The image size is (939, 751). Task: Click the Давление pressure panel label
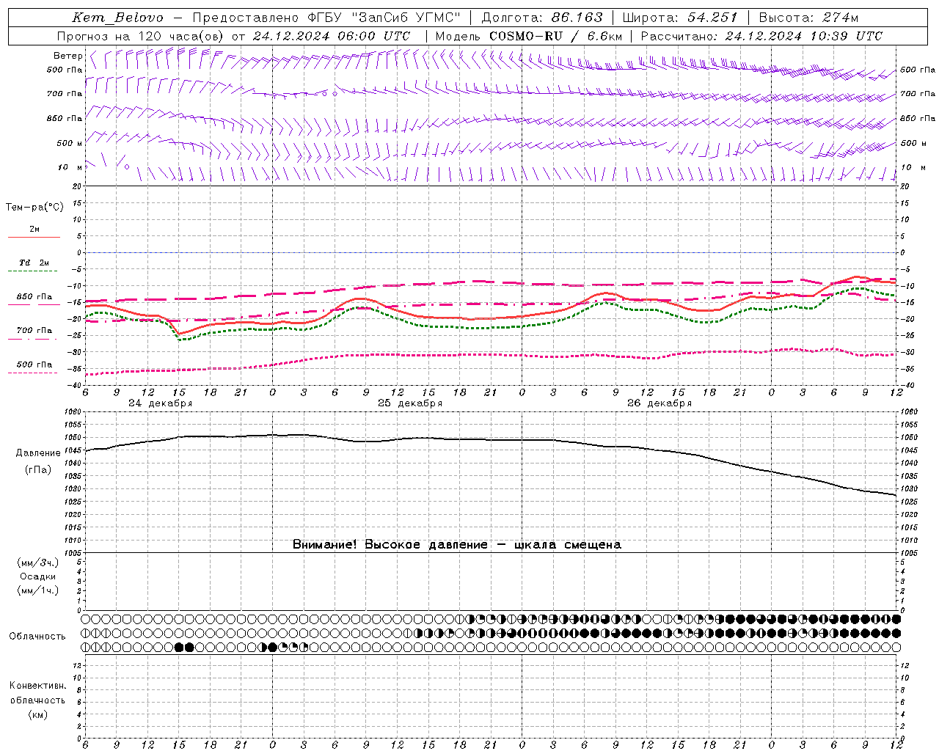(38, 453)
